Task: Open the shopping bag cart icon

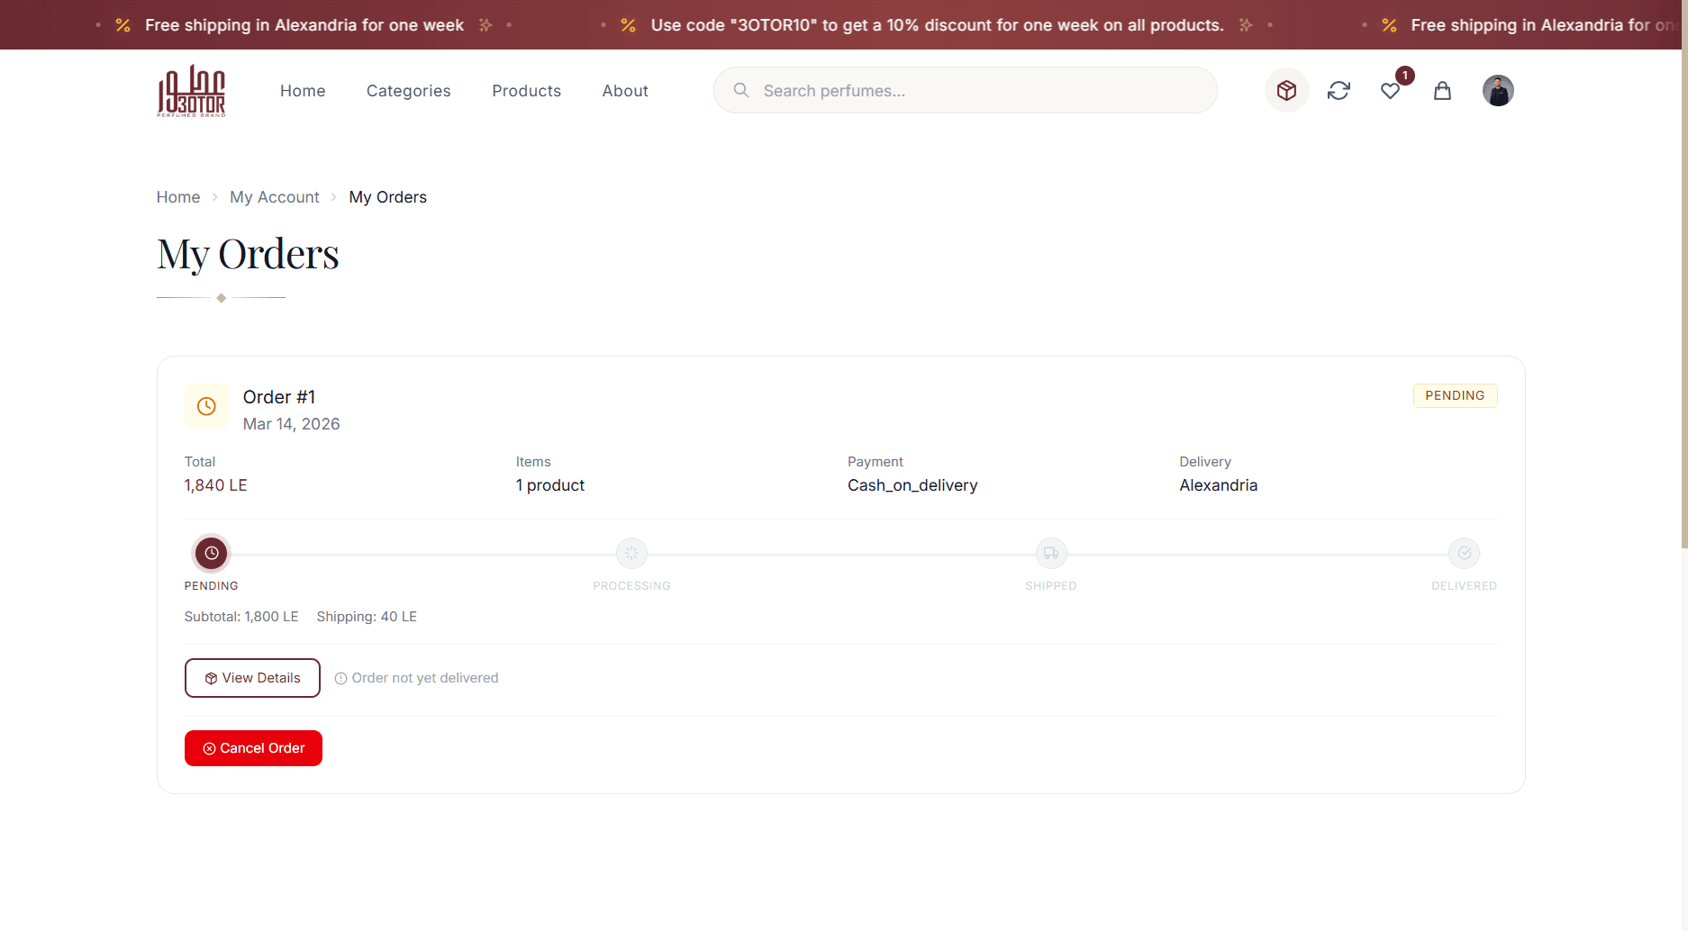Action: point(1442,91)
